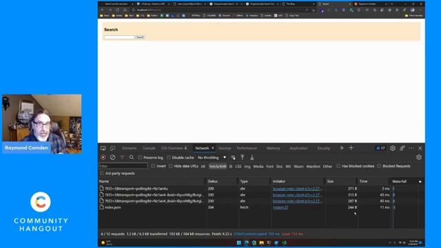The image size is (441, 248).
Task: Enable Disable cache checkbox
Action: click(169, 158)
